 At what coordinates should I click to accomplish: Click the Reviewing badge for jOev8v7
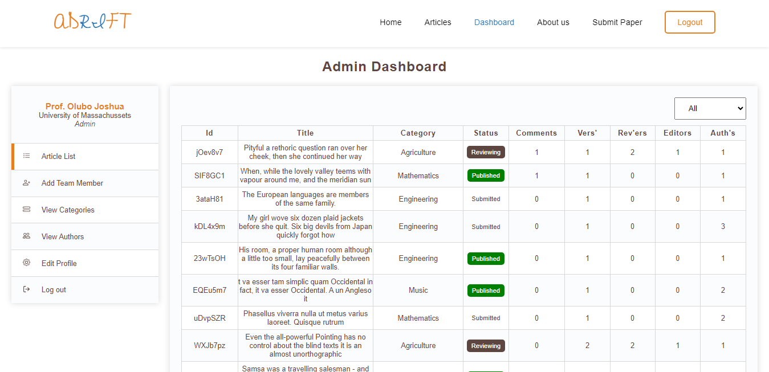[x=486, y=152]
